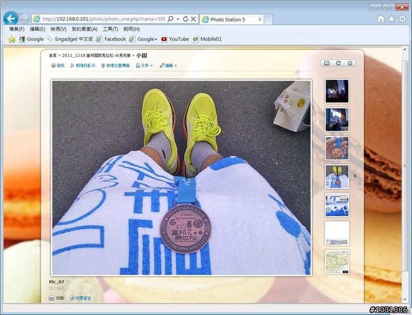Open the Google bookmark
The image size is (412, 315).
31,39
